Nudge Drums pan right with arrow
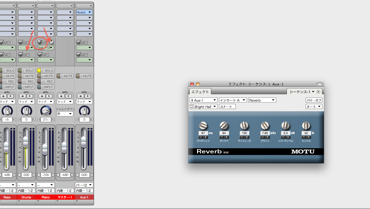The image size is (370, 209). pyautogui.click(x=34, y=120)
